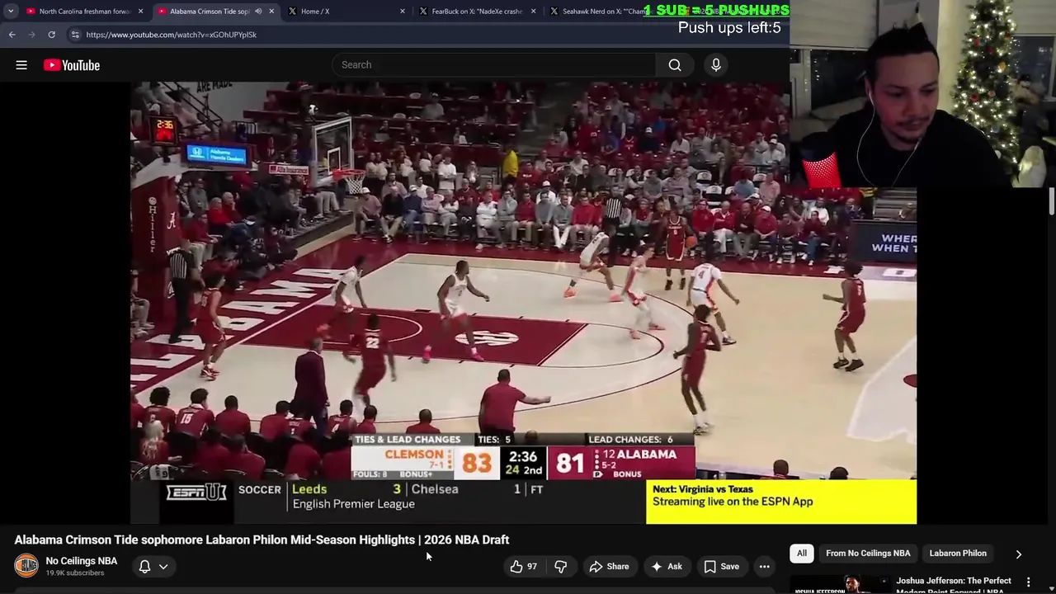
Task: Dislike the video with thumbs down
Action: point(561,566)
